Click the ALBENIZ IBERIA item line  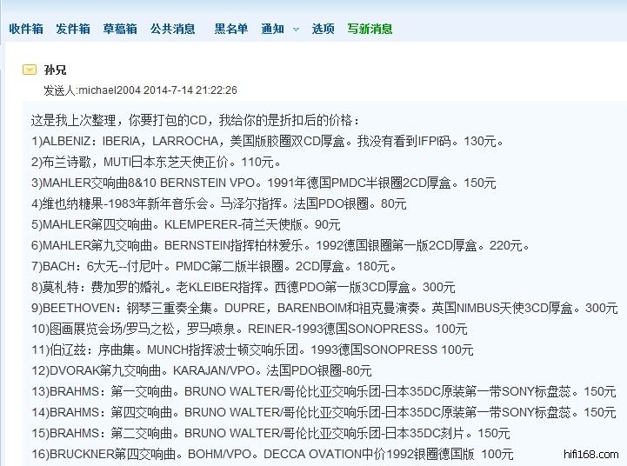point(267,141)
